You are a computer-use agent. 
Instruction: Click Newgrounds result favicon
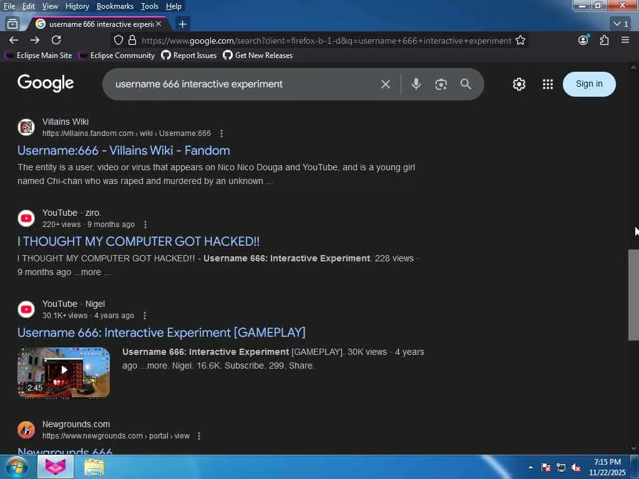pyautogui.click(x=26, y=430)
